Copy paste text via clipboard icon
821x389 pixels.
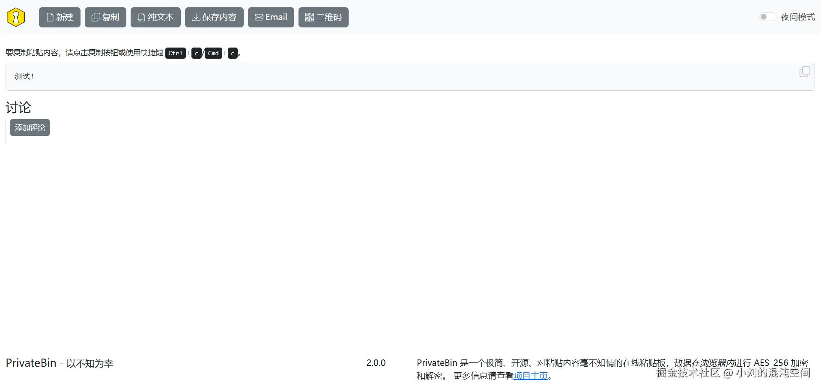pos(804,72)
